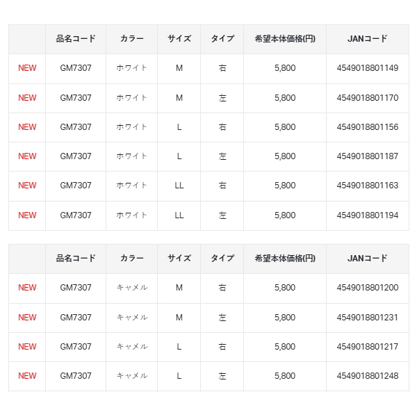Click JAN code 4549018801149
Viewport: 417px width, 417px height.
[367, 68]
